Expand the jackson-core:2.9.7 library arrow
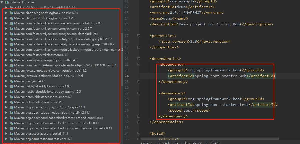 6,29
